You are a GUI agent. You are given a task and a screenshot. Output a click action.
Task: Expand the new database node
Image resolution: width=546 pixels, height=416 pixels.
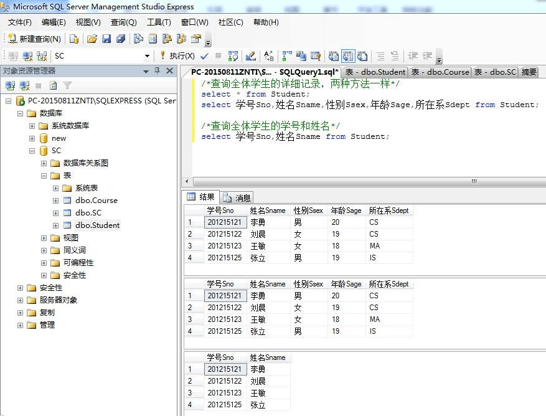point(32,138)
